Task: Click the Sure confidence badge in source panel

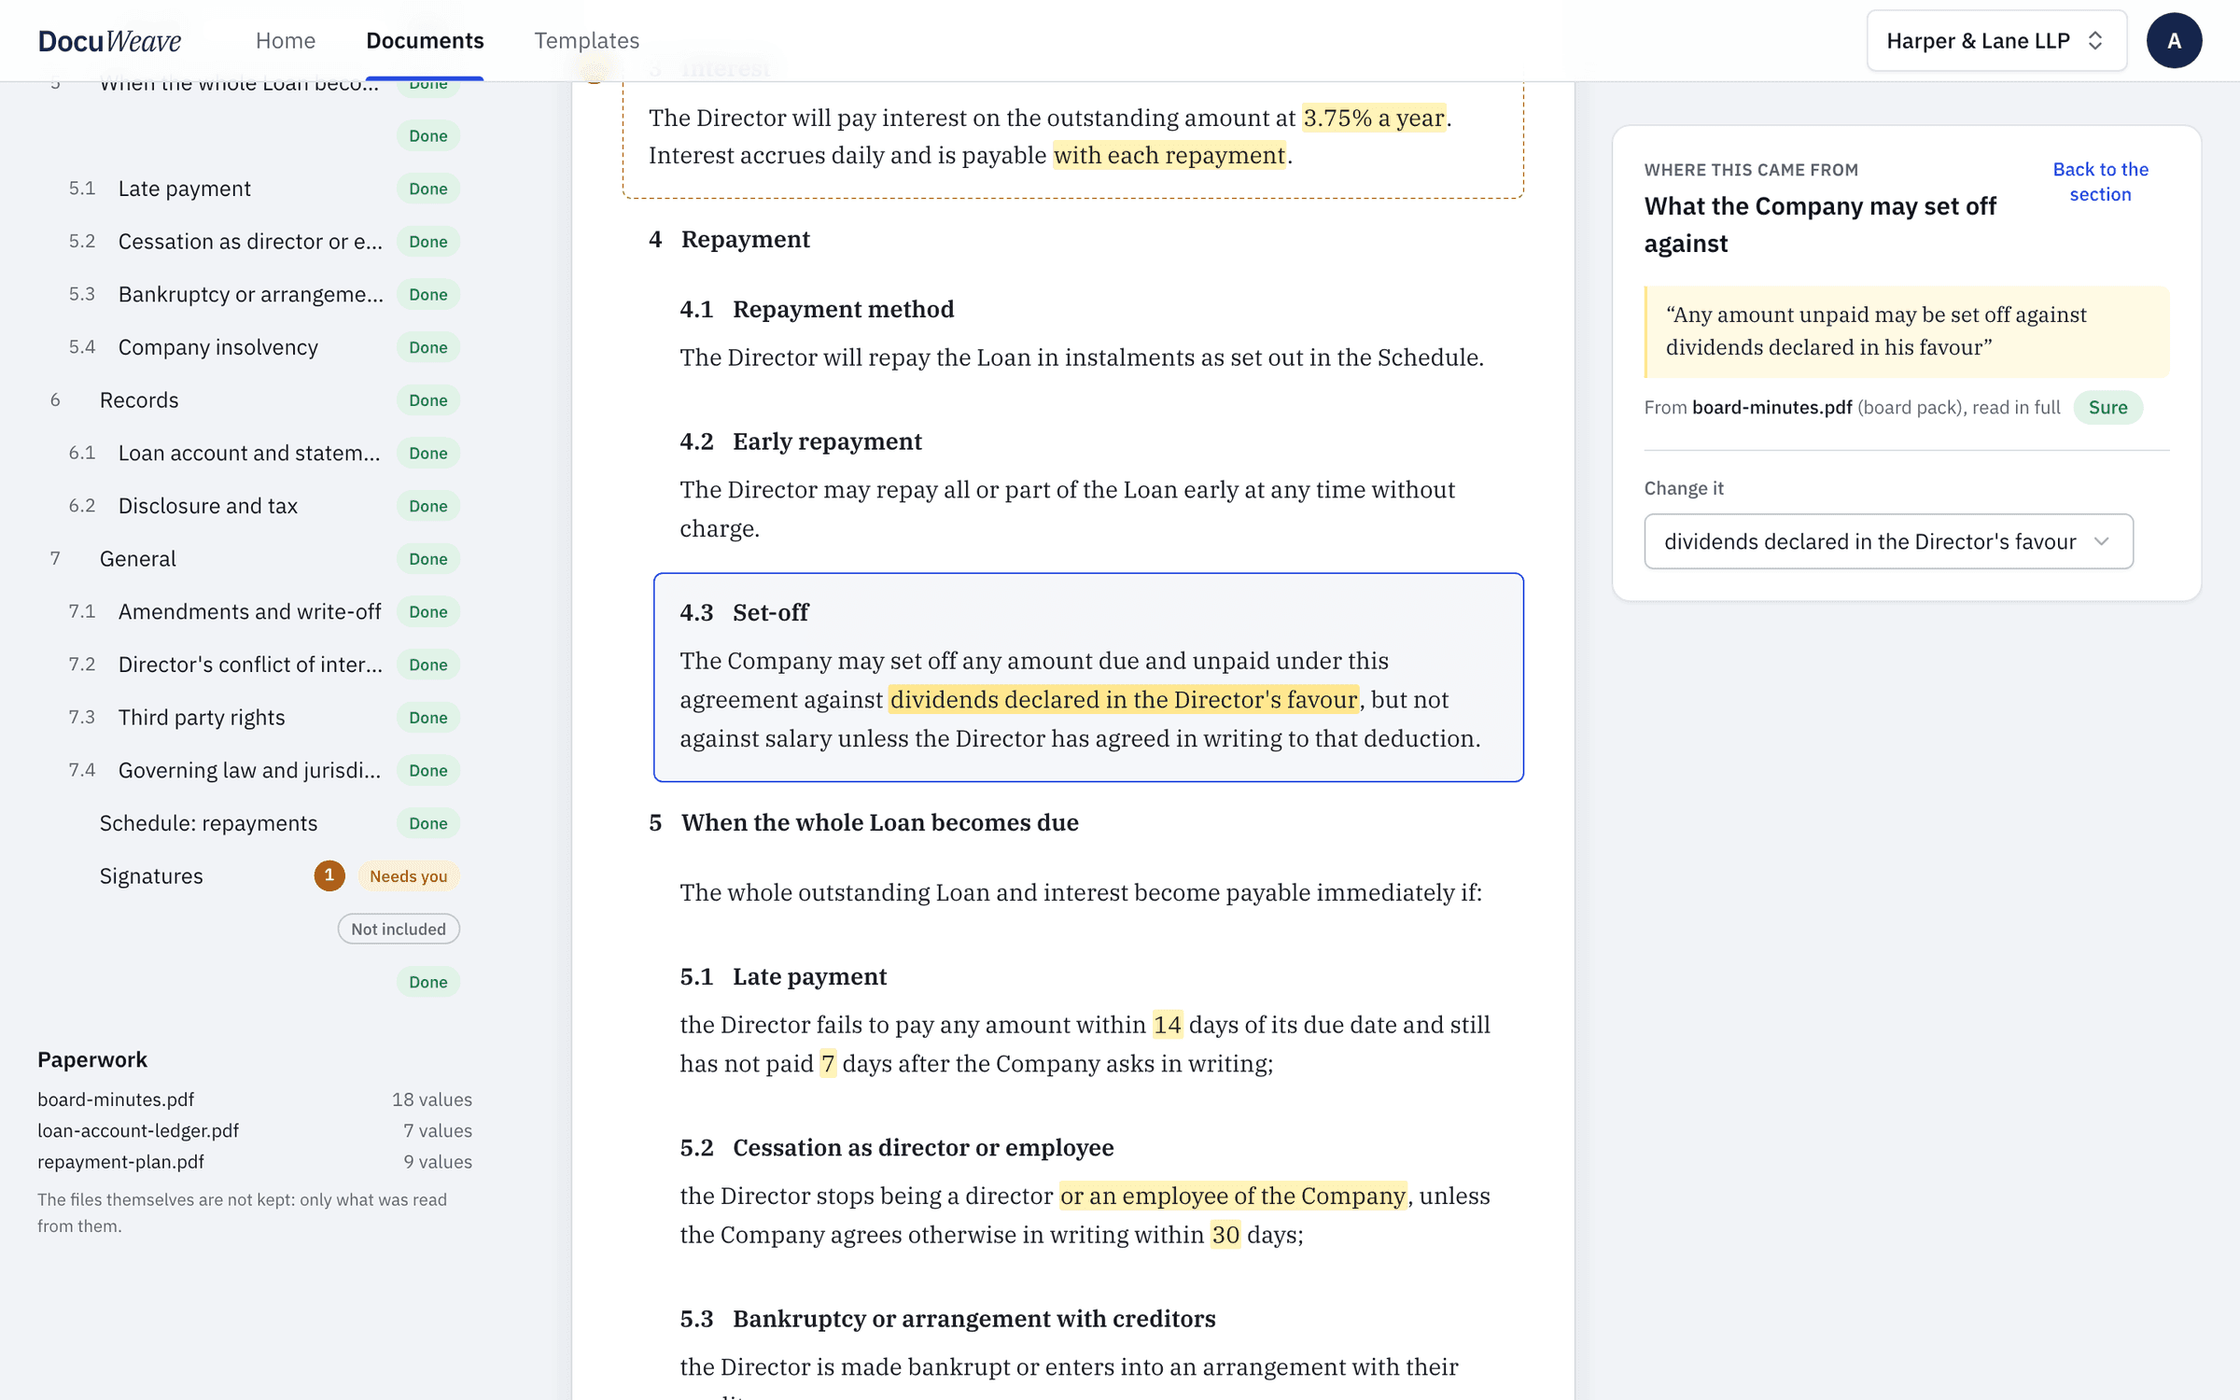Action: point(2107,407)
